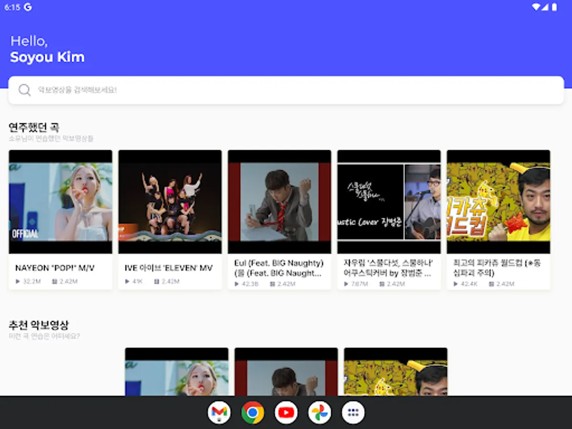Open NAYEON "POP!" M/V thumbnail in played songs

61,202
